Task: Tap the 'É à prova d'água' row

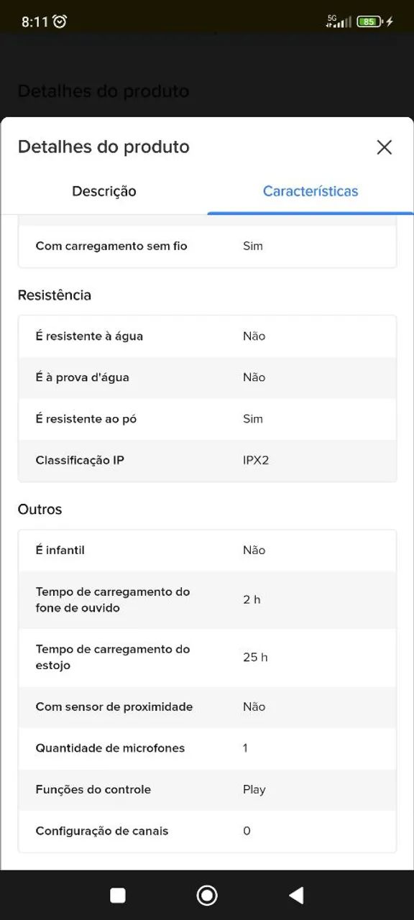Action: [207, 377]
